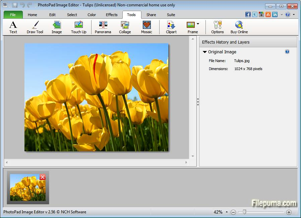Open the File menu tab
Image resolution: width=301 pixels, height=218 pixels.
(13, 15)
